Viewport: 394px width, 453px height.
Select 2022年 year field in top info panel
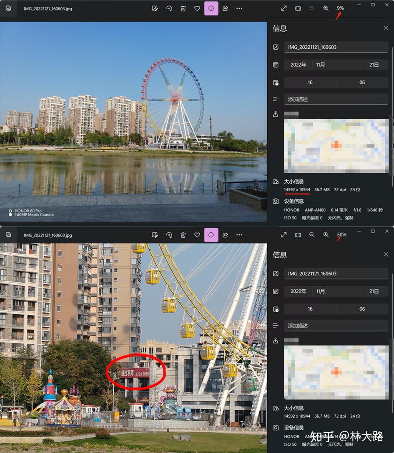pos(298,65)
